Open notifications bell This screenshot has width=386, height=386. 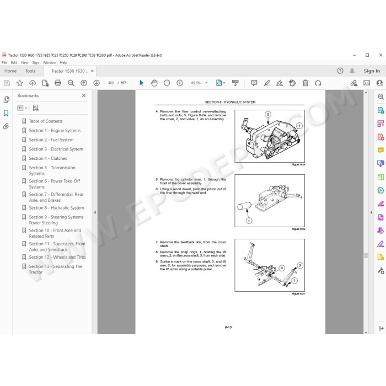coord(352,71)
